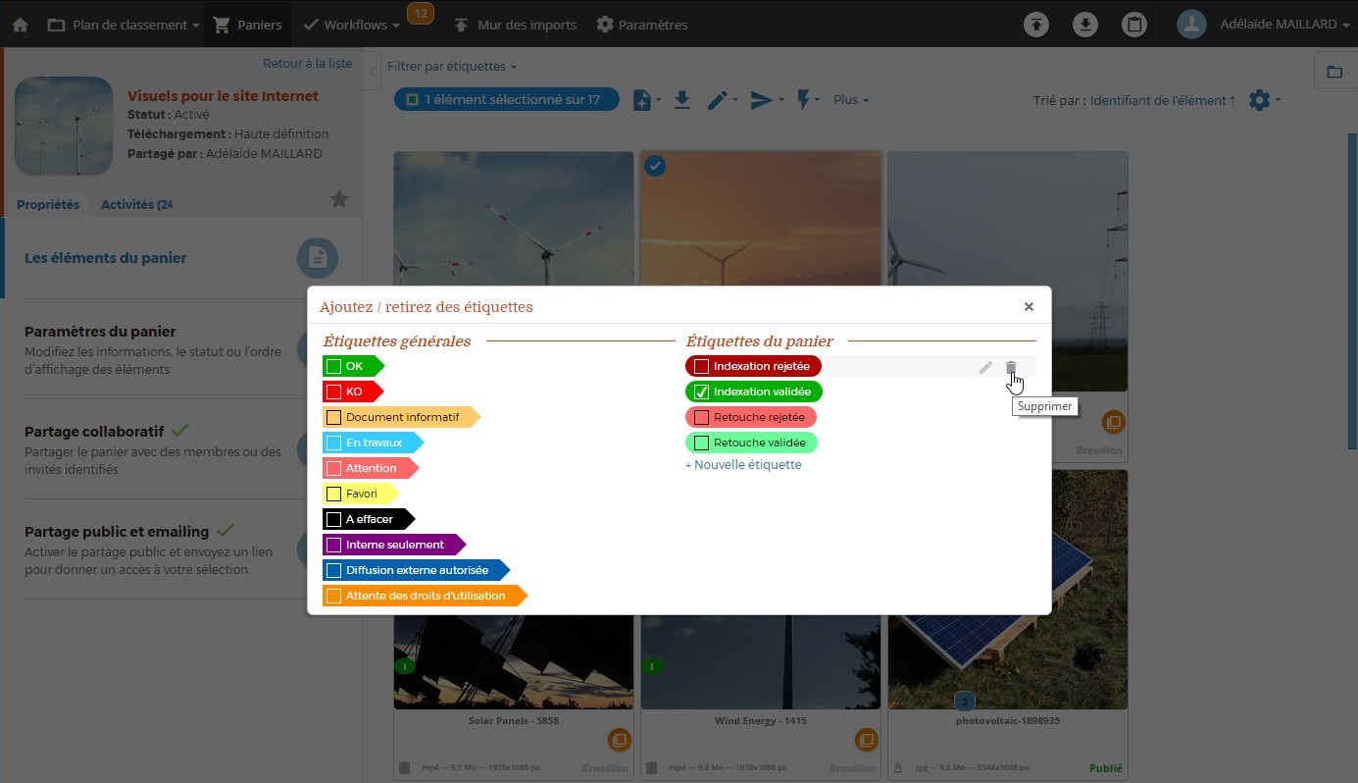Check the OK label checkbox
Screen dimensions: 1358x783
coord(333,366)
